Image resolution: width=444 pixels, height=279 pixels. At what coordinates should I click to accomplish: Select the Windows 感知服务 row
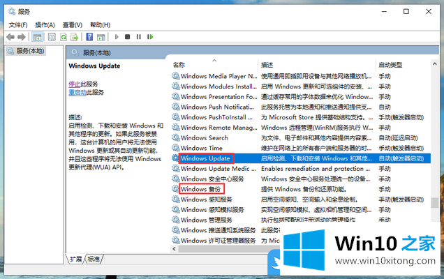coord(302,199)
